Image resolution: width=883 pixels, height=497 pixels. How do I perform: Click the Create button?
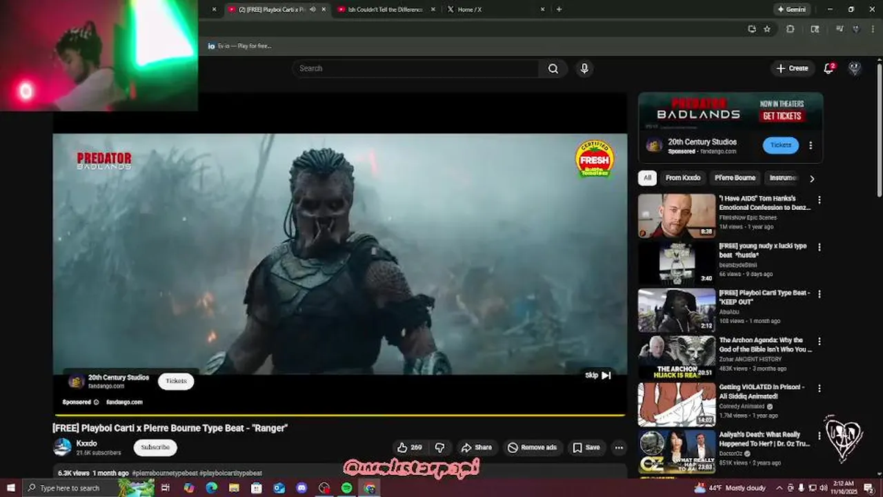click(x=792, y=68)
